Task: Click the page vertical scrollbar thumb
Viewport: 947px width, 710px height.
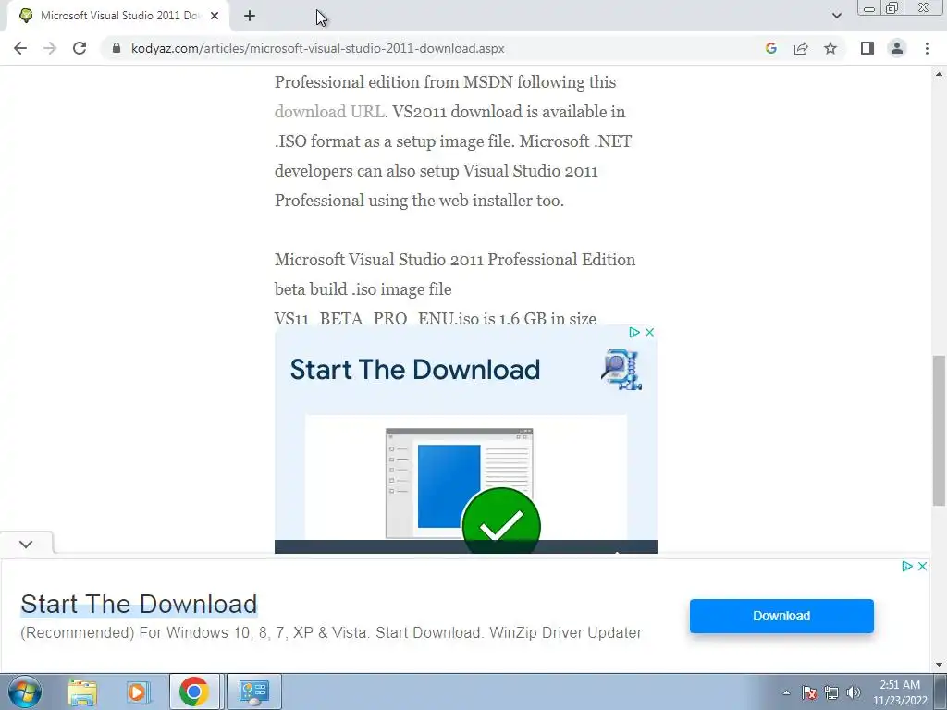Action: tap(939, 431)
